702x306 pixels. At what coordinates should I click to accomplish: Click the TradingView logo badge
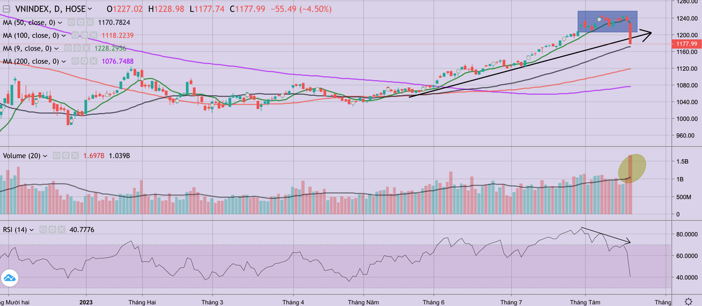[x=9, y=277]
